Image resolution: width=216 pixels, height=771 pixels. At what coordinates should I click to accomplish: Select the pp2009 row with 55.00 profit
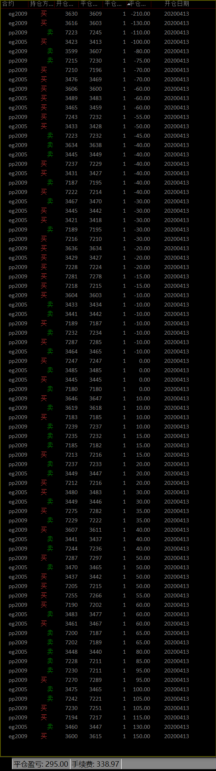[108, 595]
